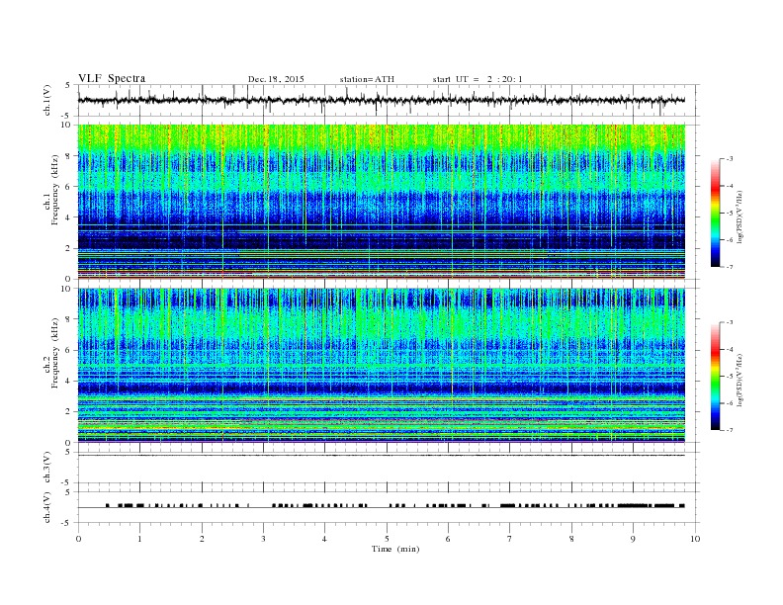
Task: Click the "6" kHz tick on ch.2 frequency axis
Action: tap(69, 350)
